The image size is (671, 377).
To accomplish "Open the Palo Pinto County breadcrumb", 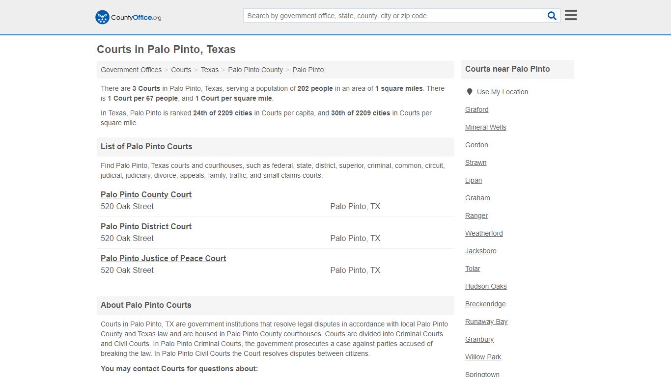I will [255, 70].
